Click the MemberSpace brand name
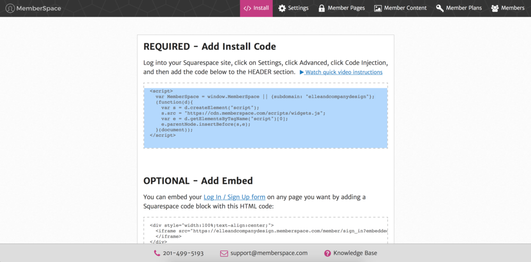The width and height of the screenshot is (531, 262). click(x=39, y=8)
